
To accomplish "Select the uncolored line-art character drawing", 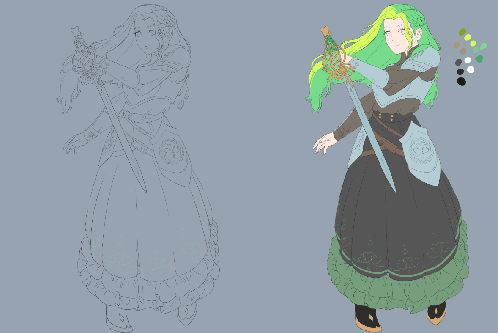I will 138,168.
